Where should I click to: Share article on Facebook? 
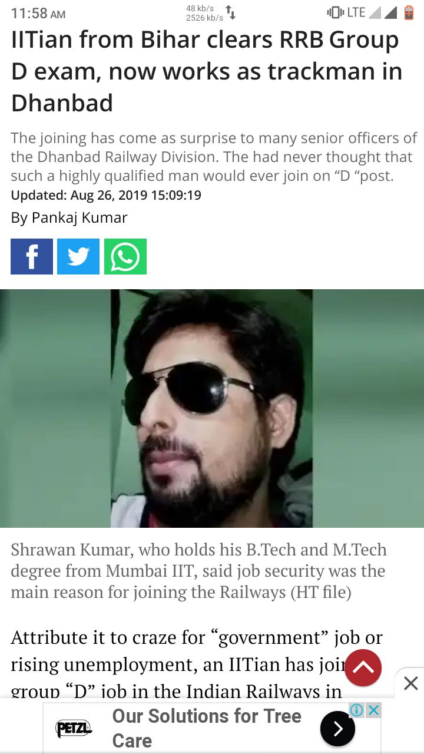tap(32, 256)
